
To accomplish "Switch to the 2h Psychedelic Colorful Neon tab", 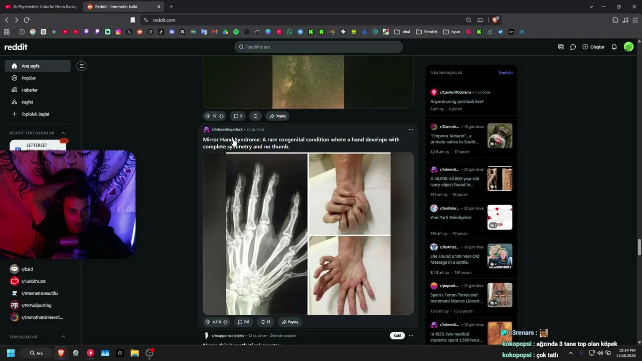I will point(42,7).
